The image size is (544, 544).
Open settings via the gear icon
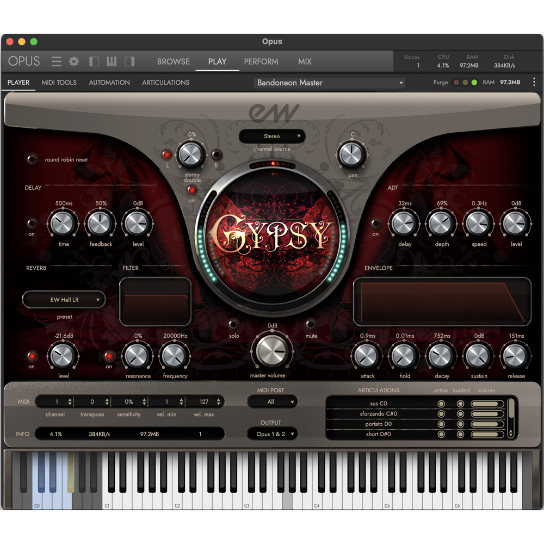pyautogui.click(x=74, y=61)
